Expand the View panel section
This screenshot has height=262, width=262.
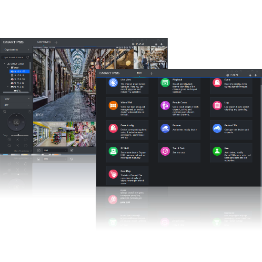coord(16,99)
